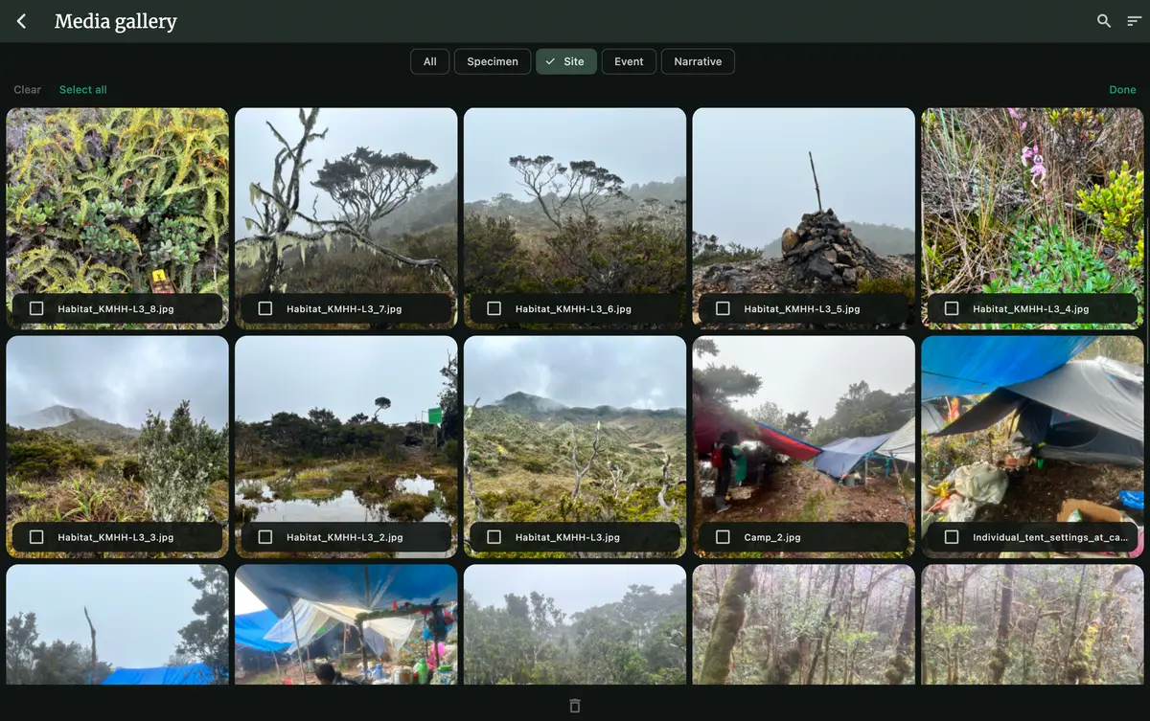Check the Habitat_KMHH-L3_7.jpg checkbox
This screenshot has width=1150, height=721.
pyautogui.click(x=265, y=308)
